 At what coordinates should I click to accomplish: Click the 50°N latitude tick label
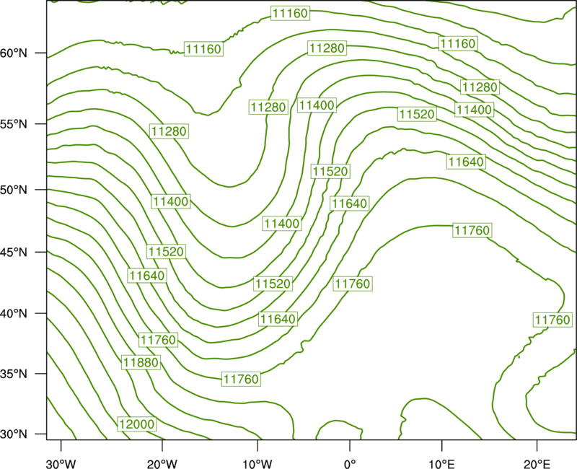coord(14,190)
